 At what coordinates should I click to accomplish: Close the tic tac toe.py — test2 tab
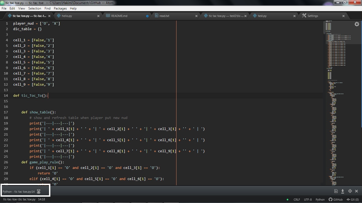(x=245, y=16)
